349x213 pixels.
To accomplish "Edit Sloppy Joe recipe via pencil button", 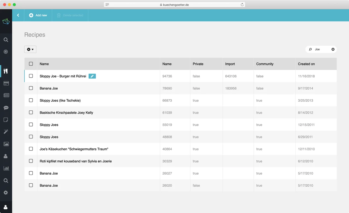I will coord(92,76).
